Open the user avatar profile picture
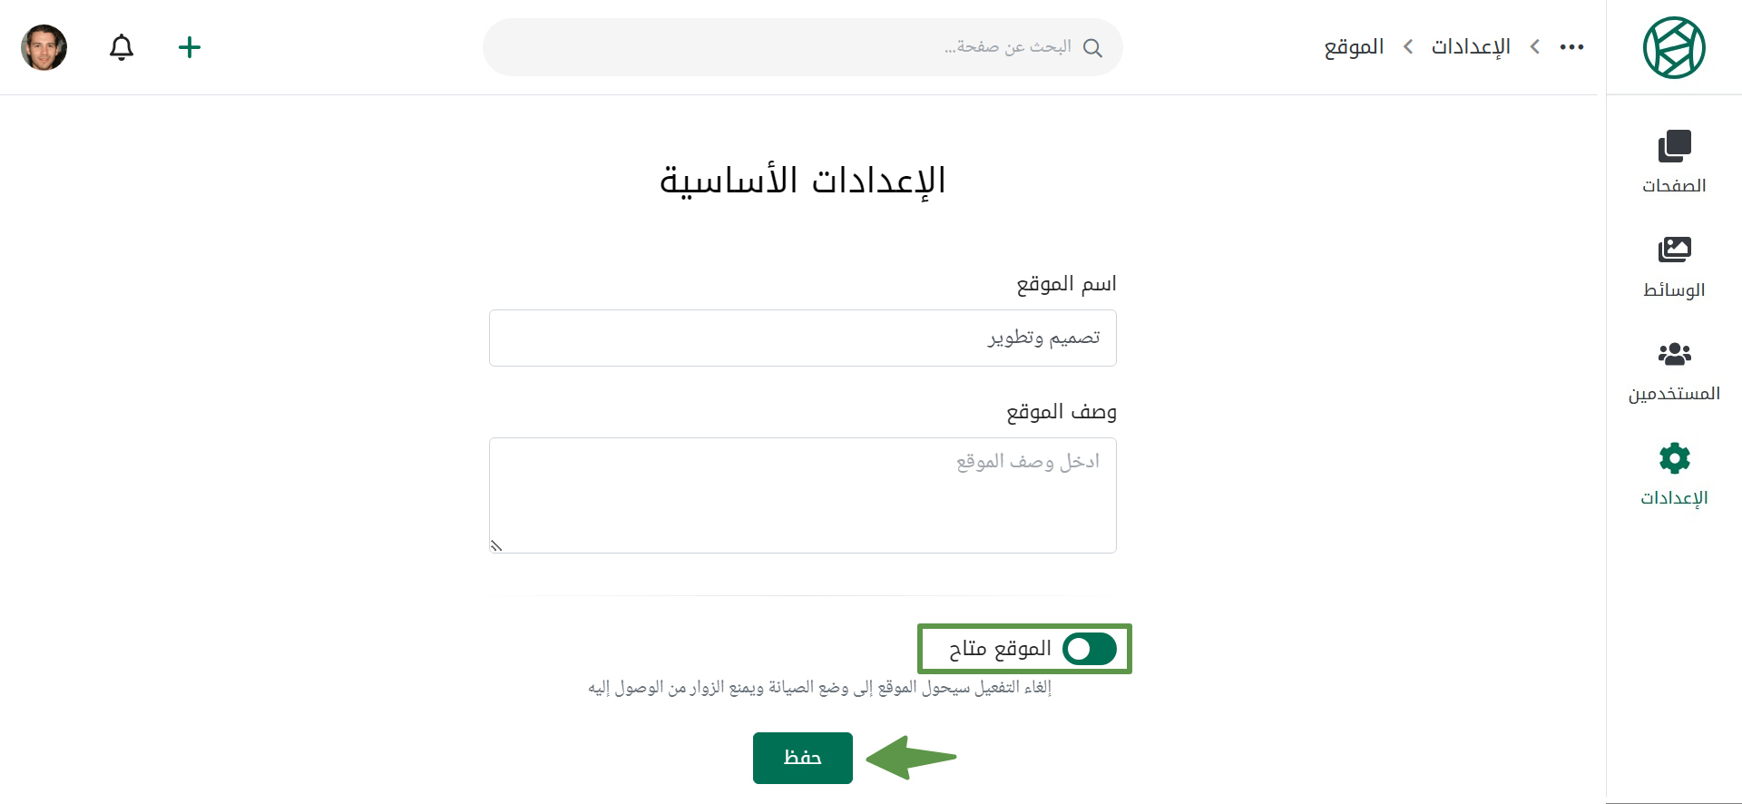This screenshot has width=1742, height=804. click(x=44, y=47)
